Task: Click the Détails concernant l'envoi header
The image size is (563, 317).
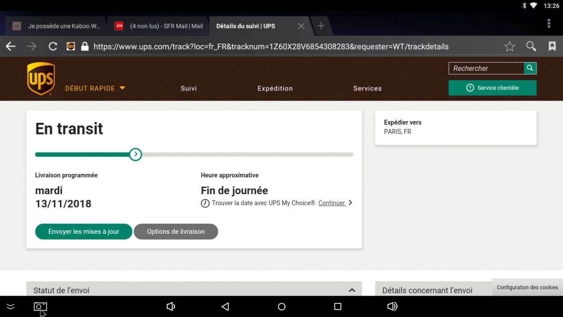Action: pos(427,290)
